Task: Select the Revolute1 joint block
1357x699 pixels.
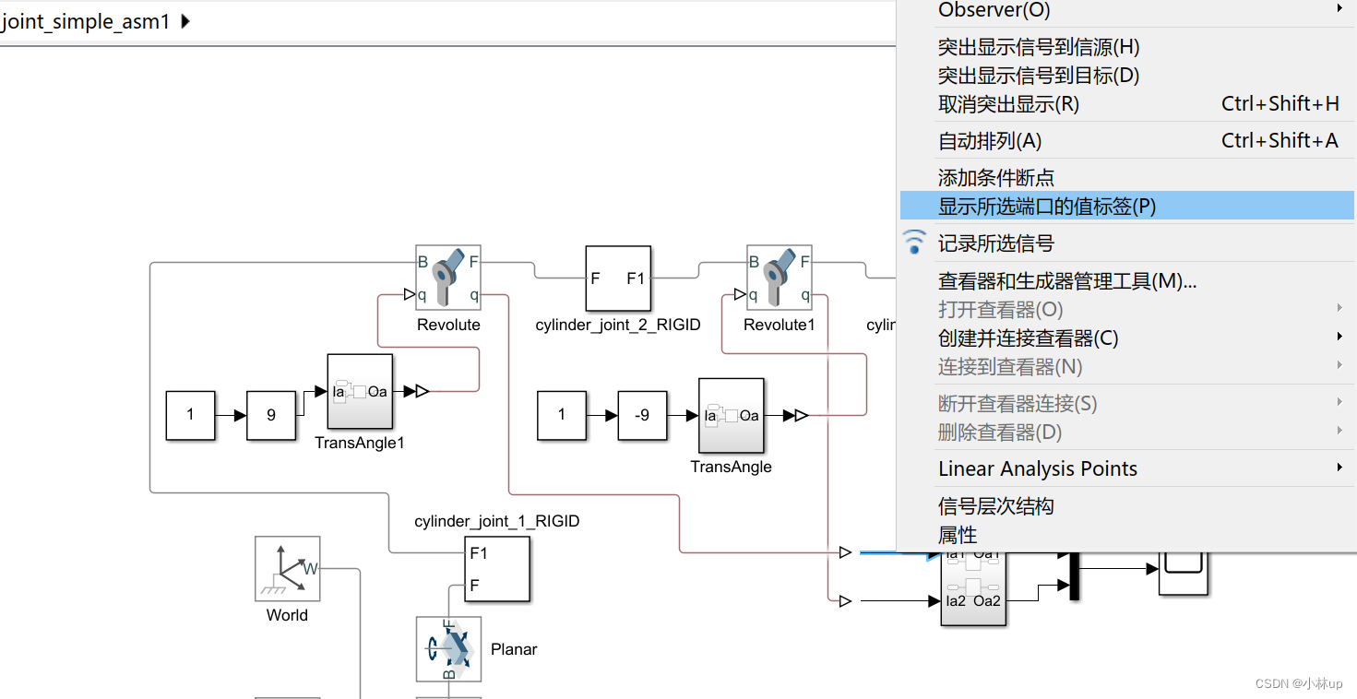Action: pos(779,277)
